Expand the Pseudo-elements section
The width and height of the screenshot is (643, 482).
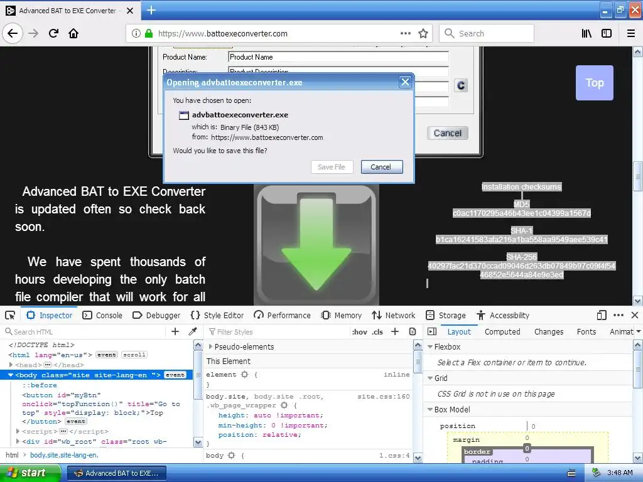[x=210, y=346]
